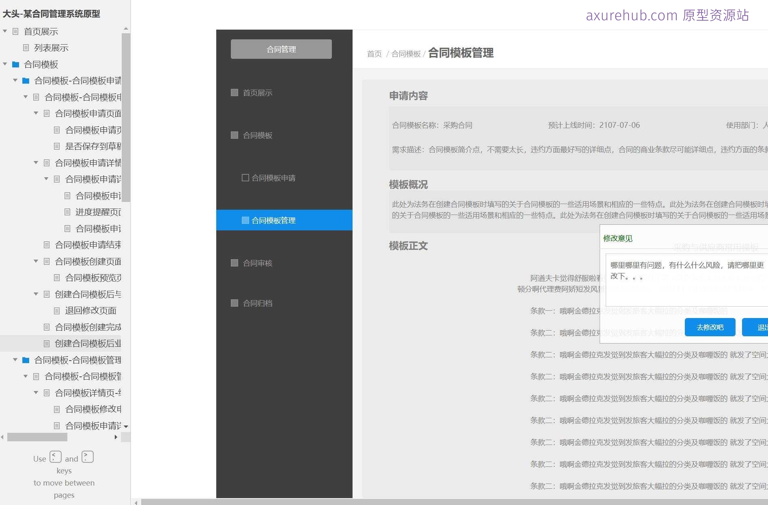
Task: Click the folder icon beside 合同模板-合同模板管理
Action: 26,360
